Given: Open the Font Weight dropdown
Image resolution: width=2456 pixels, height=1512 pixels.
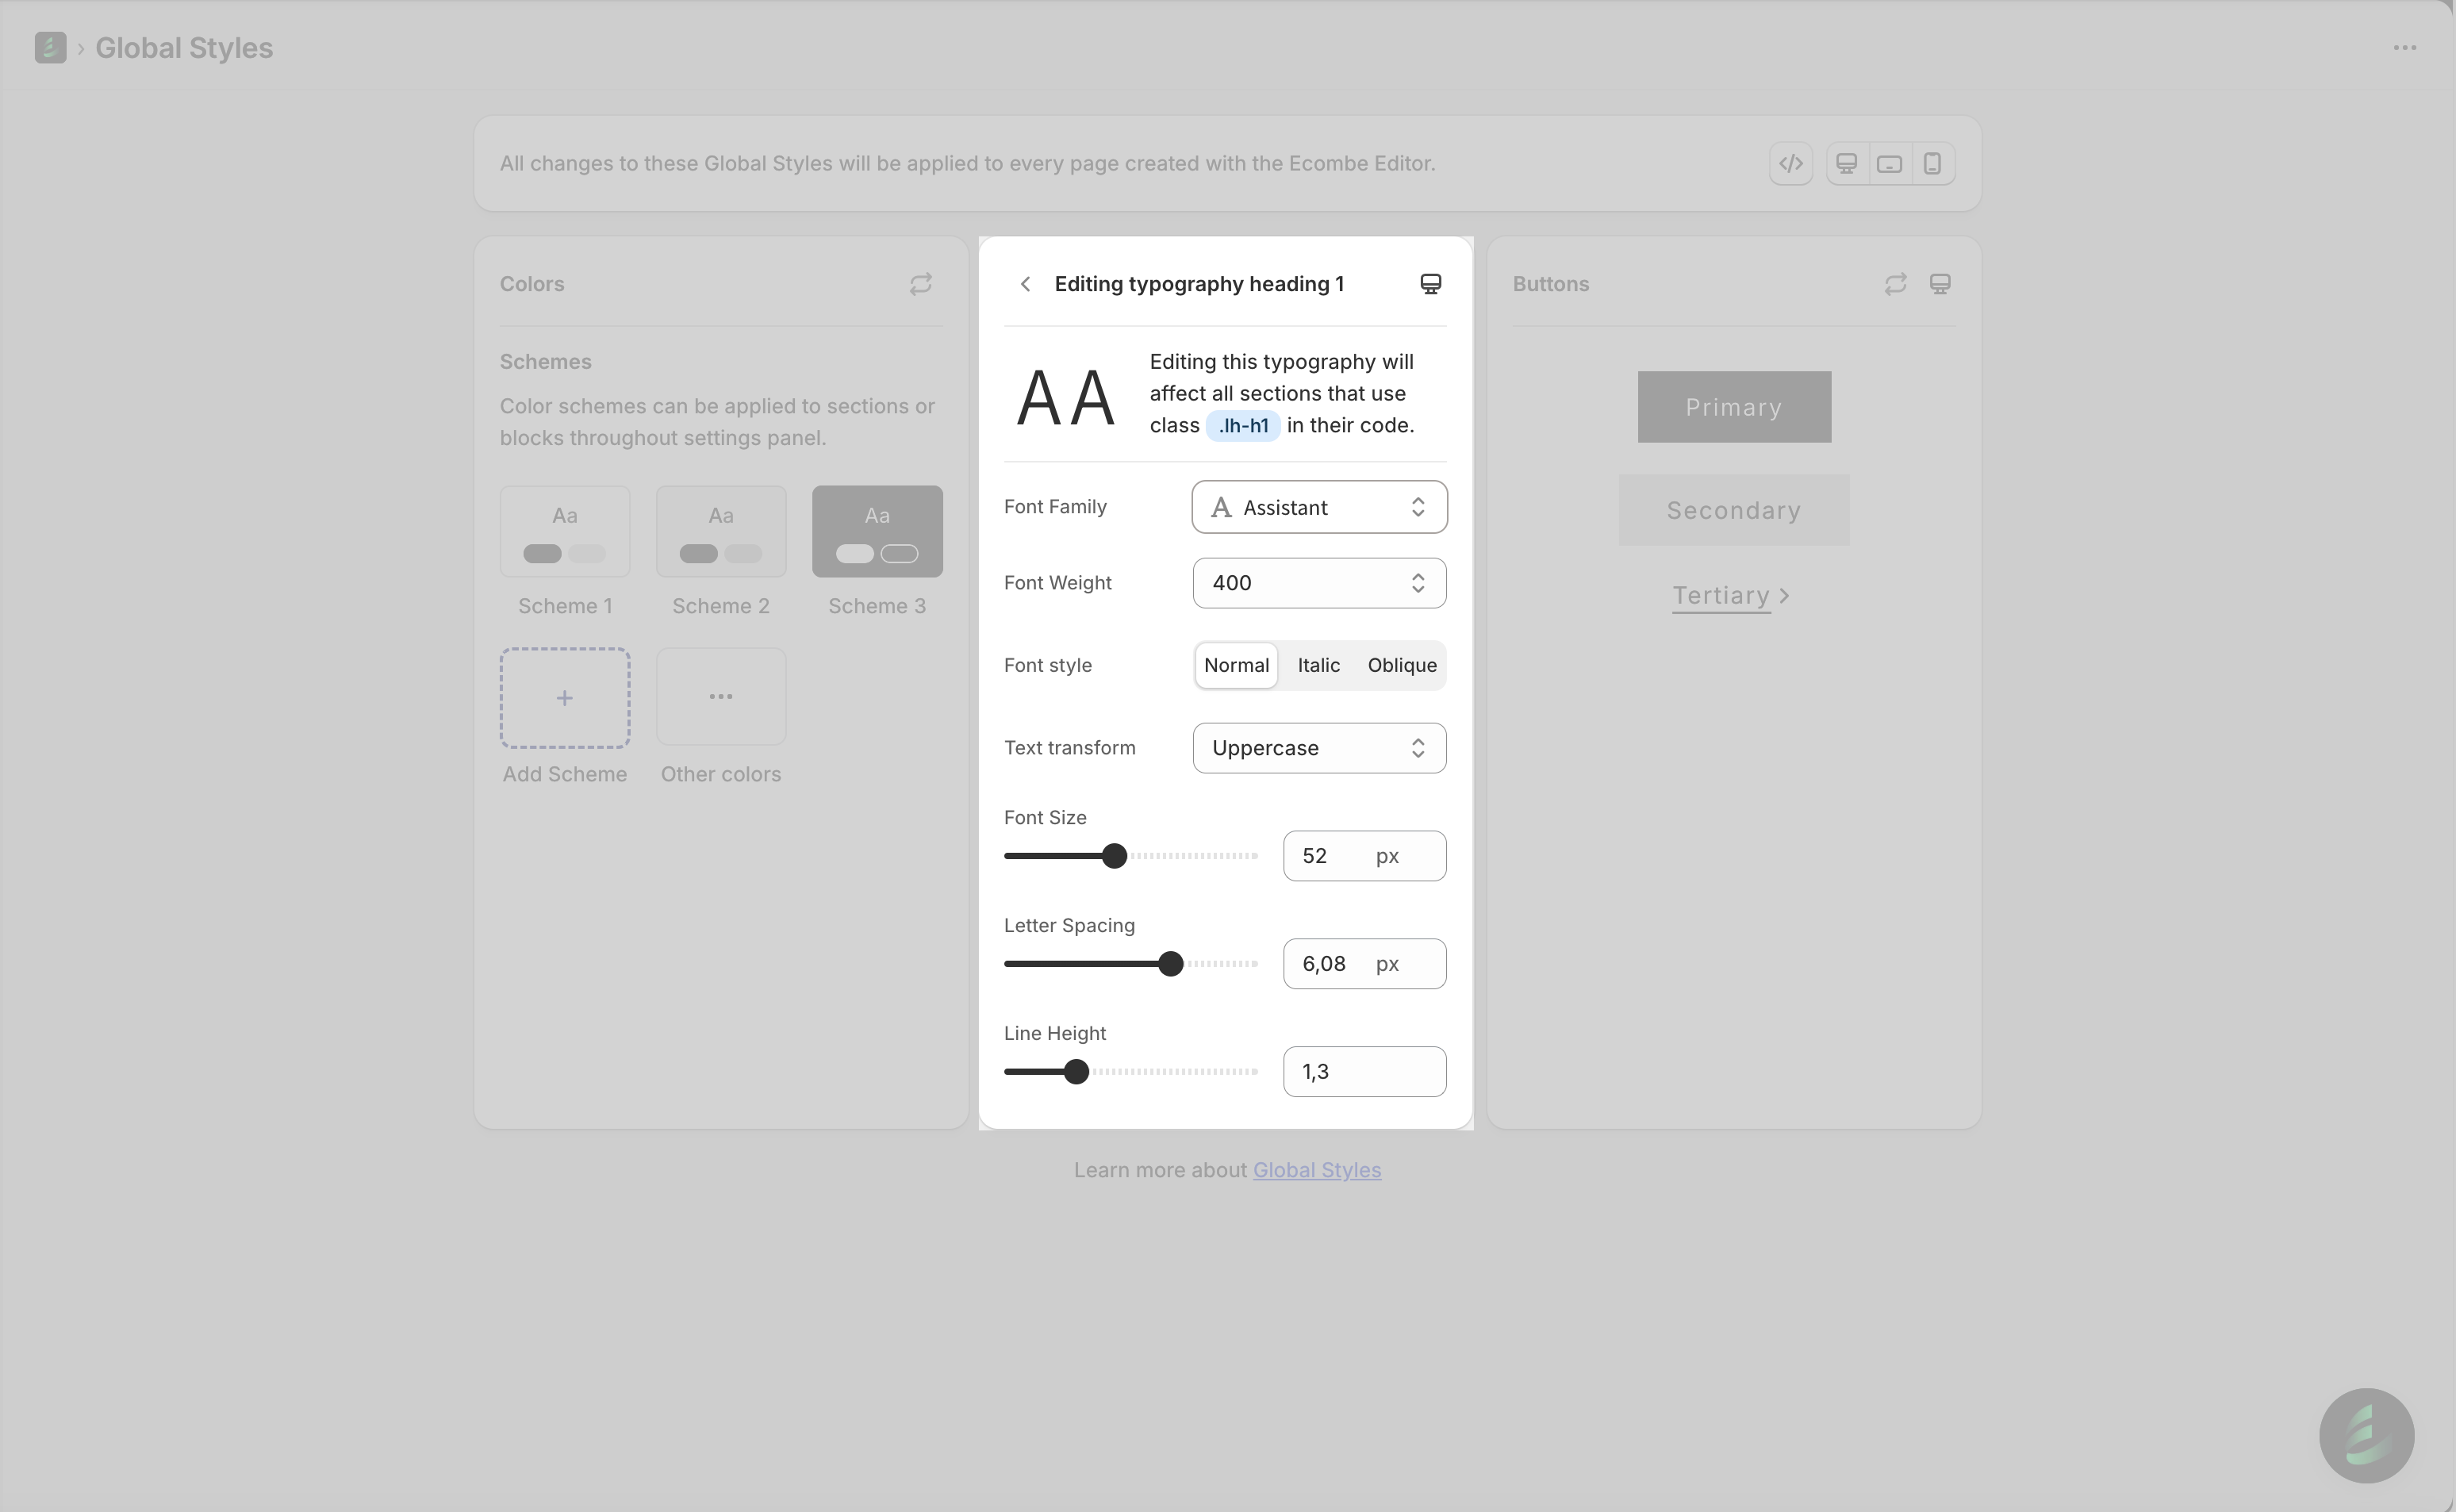Looking at the screenshot, I should pos(1318,583).
